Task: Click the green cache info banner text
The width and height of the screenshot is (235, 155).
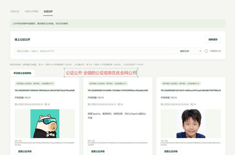Action: click(x=41, y=23)
